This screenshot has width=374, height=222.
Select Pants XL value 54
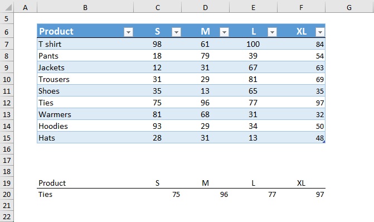tap(301, 56)
